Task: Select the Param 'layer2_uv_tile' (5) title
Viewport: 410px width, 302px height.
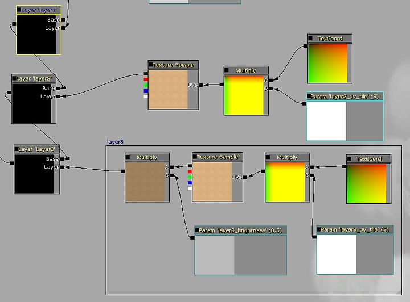Action: point(345,97)
